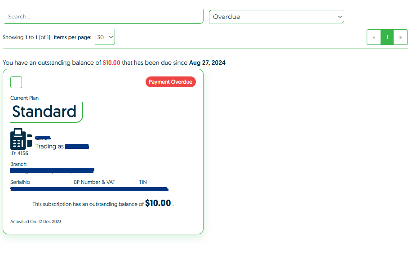Screen dimensions: 412x255
Task: Click the bold $10.00 subscription balance
Action: point(158,203)
